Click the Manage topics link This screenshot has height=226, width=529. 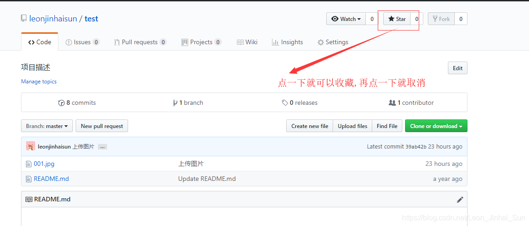click(39, 82)
